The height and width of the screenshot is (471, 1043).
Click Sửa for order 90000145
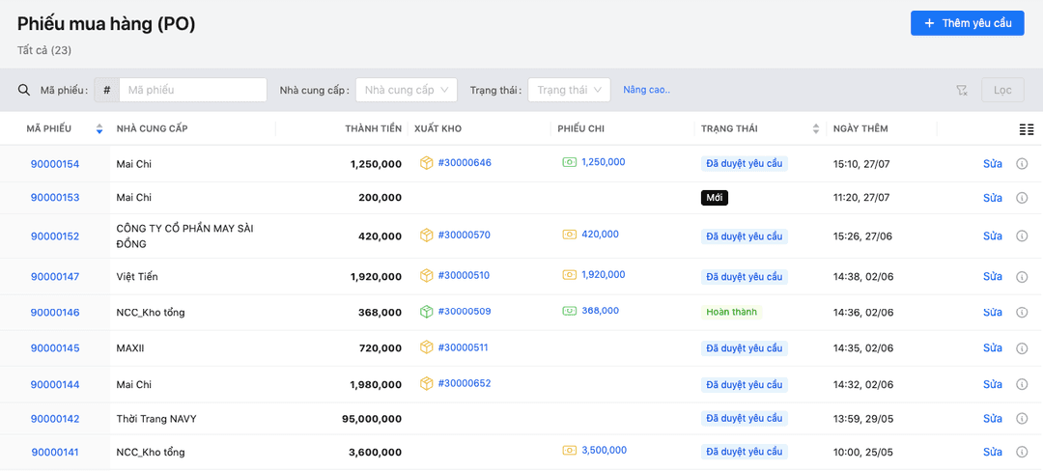[x=992, y=348]
